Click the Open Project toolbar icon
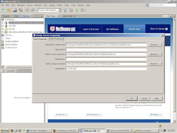The height and width of the screenshot is (133, 177). click(15, 10)
